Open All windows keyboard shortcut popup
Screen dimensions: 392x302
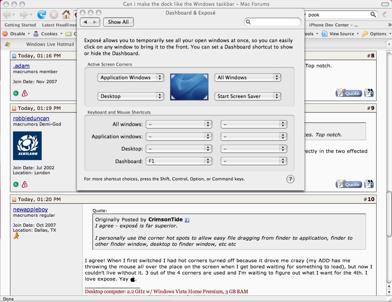coord(179,124)
